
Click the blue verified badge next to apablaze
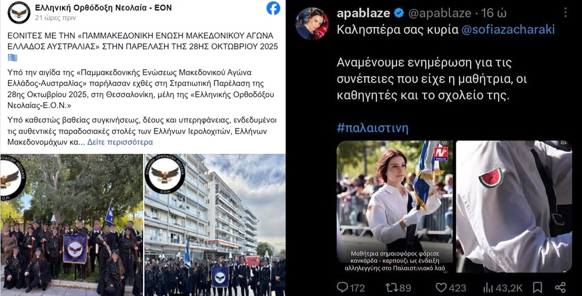click(x=399, y=13)
